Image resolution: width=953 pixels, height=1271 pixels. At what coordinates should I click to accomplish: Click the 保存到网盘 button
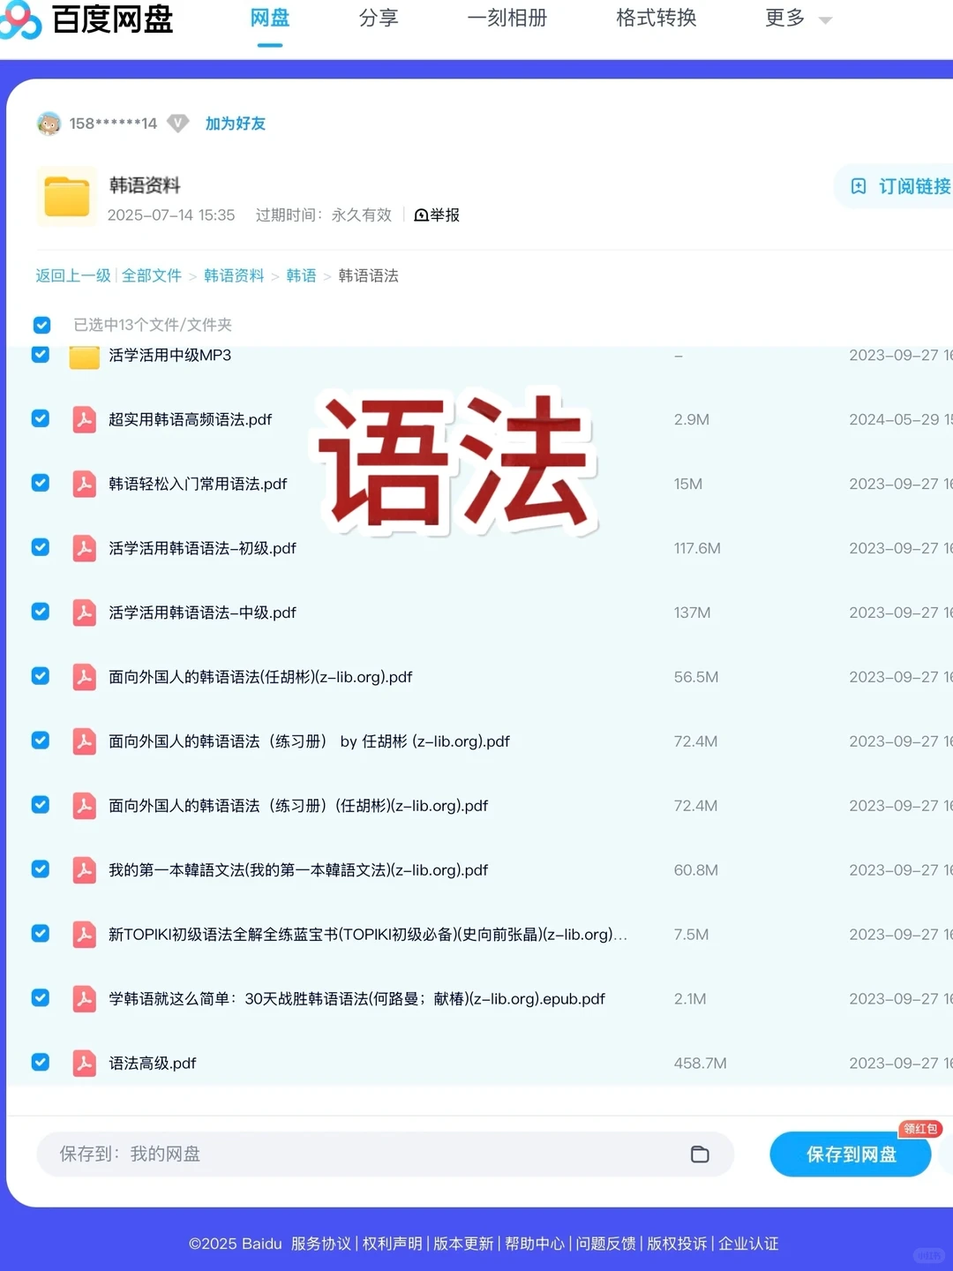(x=850, y=1154)
